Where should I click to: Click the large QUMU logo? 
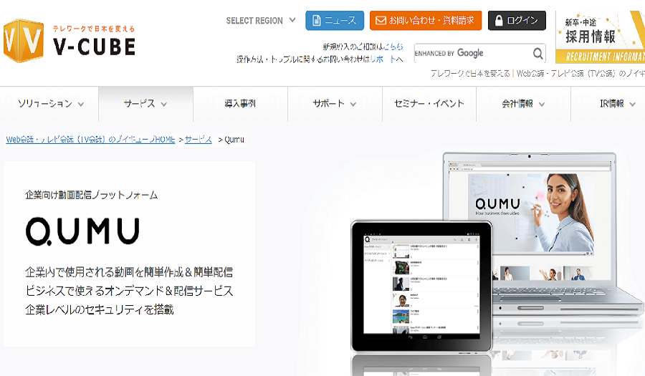coord(82,231)
